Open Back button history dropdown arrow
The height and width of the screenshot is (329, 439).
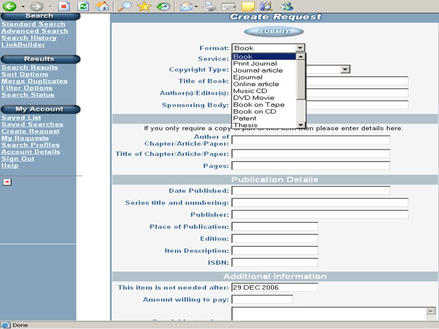click(23, 6)
